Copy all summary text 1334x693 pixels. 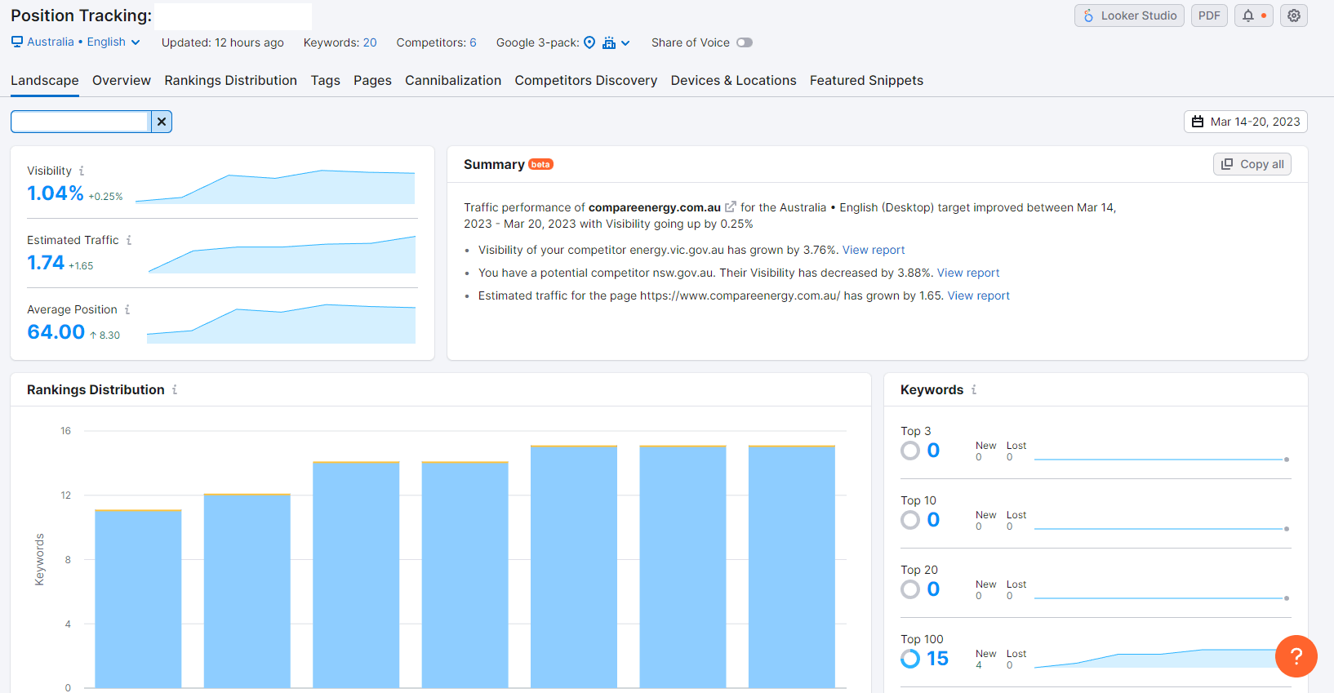(x=1252, y=164)
